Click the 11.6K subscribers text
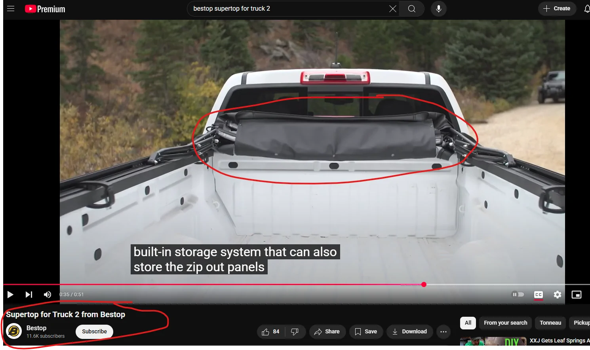The height and width of the screenshot is (350, 590). click(46, 336)
